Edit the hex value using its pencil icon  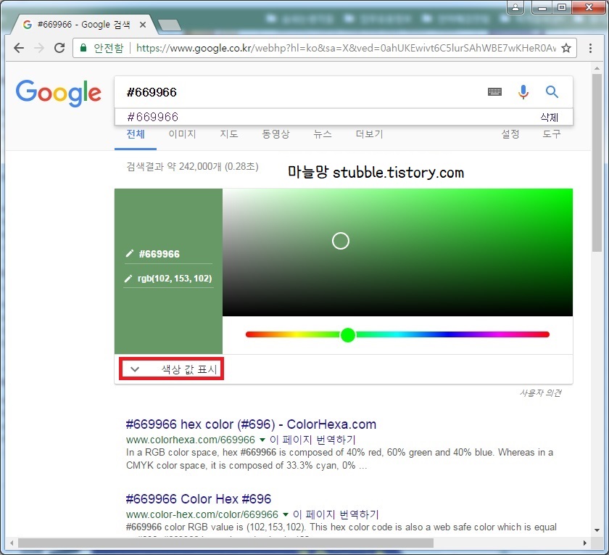[130, 253]
